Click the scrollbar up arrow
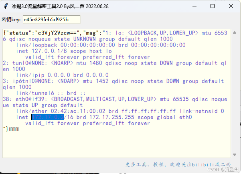 tap(235, 32)
